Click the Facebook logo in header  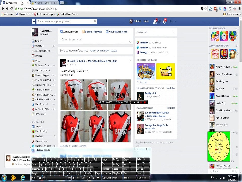34,21
